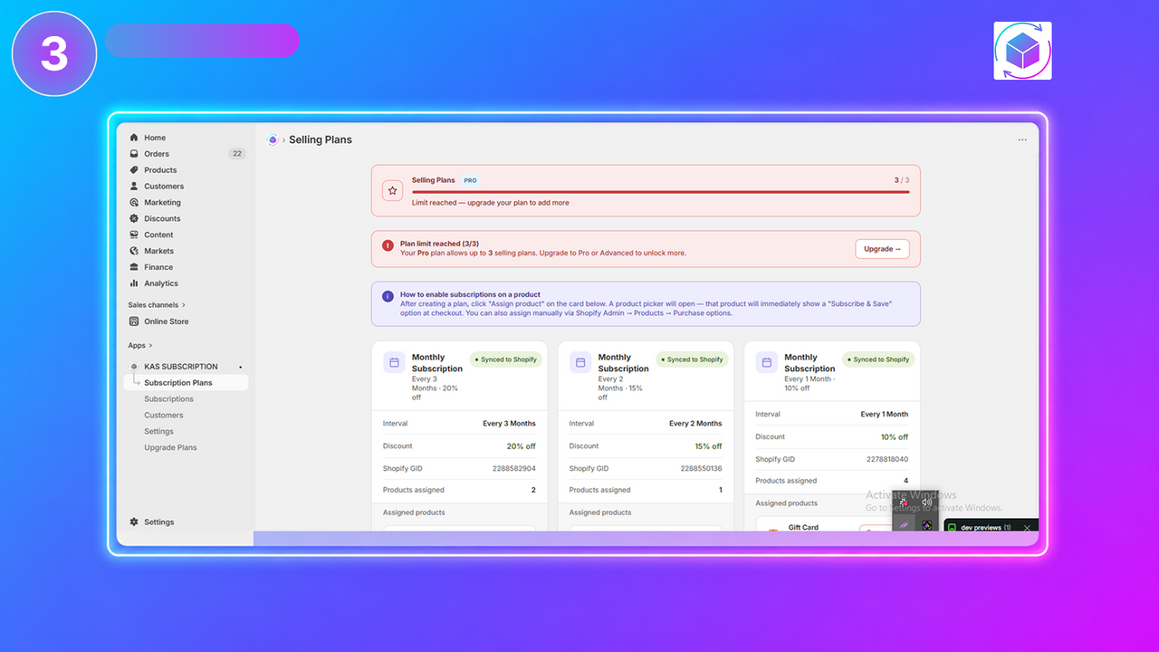
Task: Click the colorful camera-style icon in system tray
Action: [926, 524]
